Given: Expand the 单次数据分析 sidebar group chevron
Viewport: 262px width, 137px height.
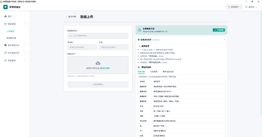Looking at the screenshot, I should click(25, 45).
